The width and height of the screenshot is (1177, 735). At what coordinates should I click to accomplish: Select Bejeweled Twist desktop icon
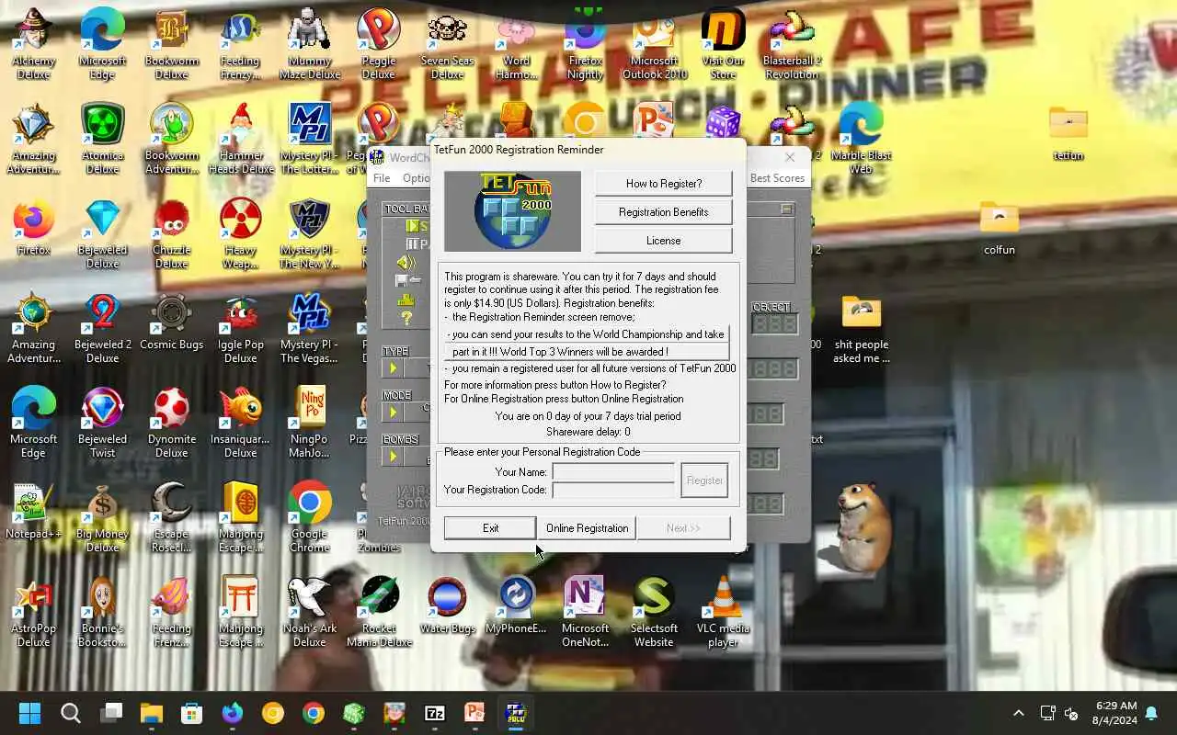point(102,423)
